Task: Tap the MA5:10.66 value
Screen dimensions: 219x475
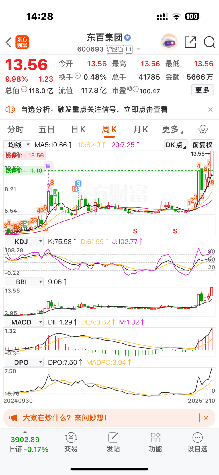Action: (x=53, y=145)
